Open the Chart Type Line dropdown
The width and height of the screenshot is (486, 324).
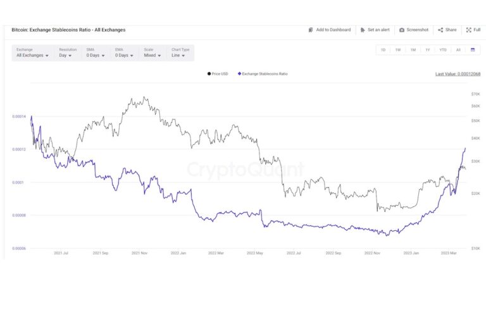point(180,53)
